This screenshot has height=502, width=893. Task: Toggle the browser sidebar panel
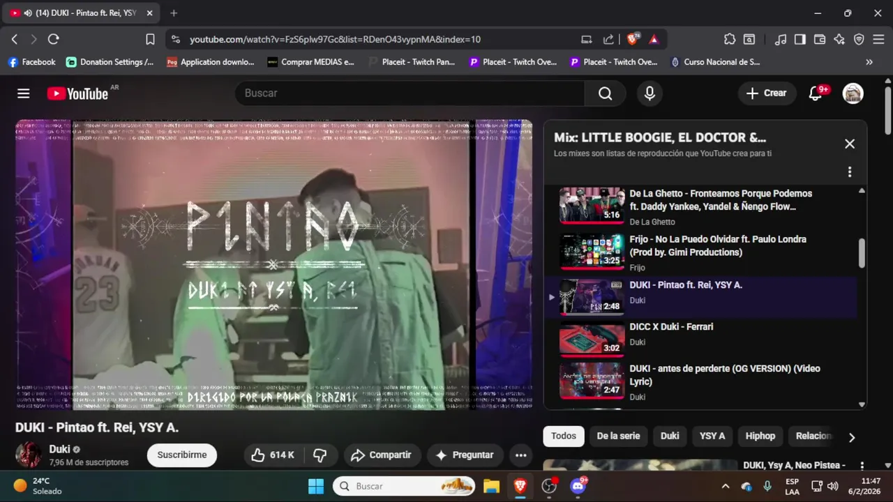[x=800, y=40]
